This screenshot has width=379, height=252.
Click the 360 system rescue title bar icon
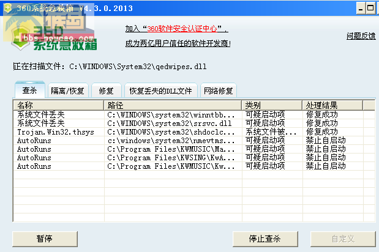[x=8, y=8]
